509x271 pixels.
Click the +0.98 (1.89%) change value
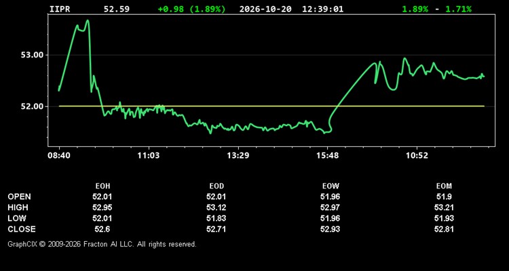tap(191, 9)
